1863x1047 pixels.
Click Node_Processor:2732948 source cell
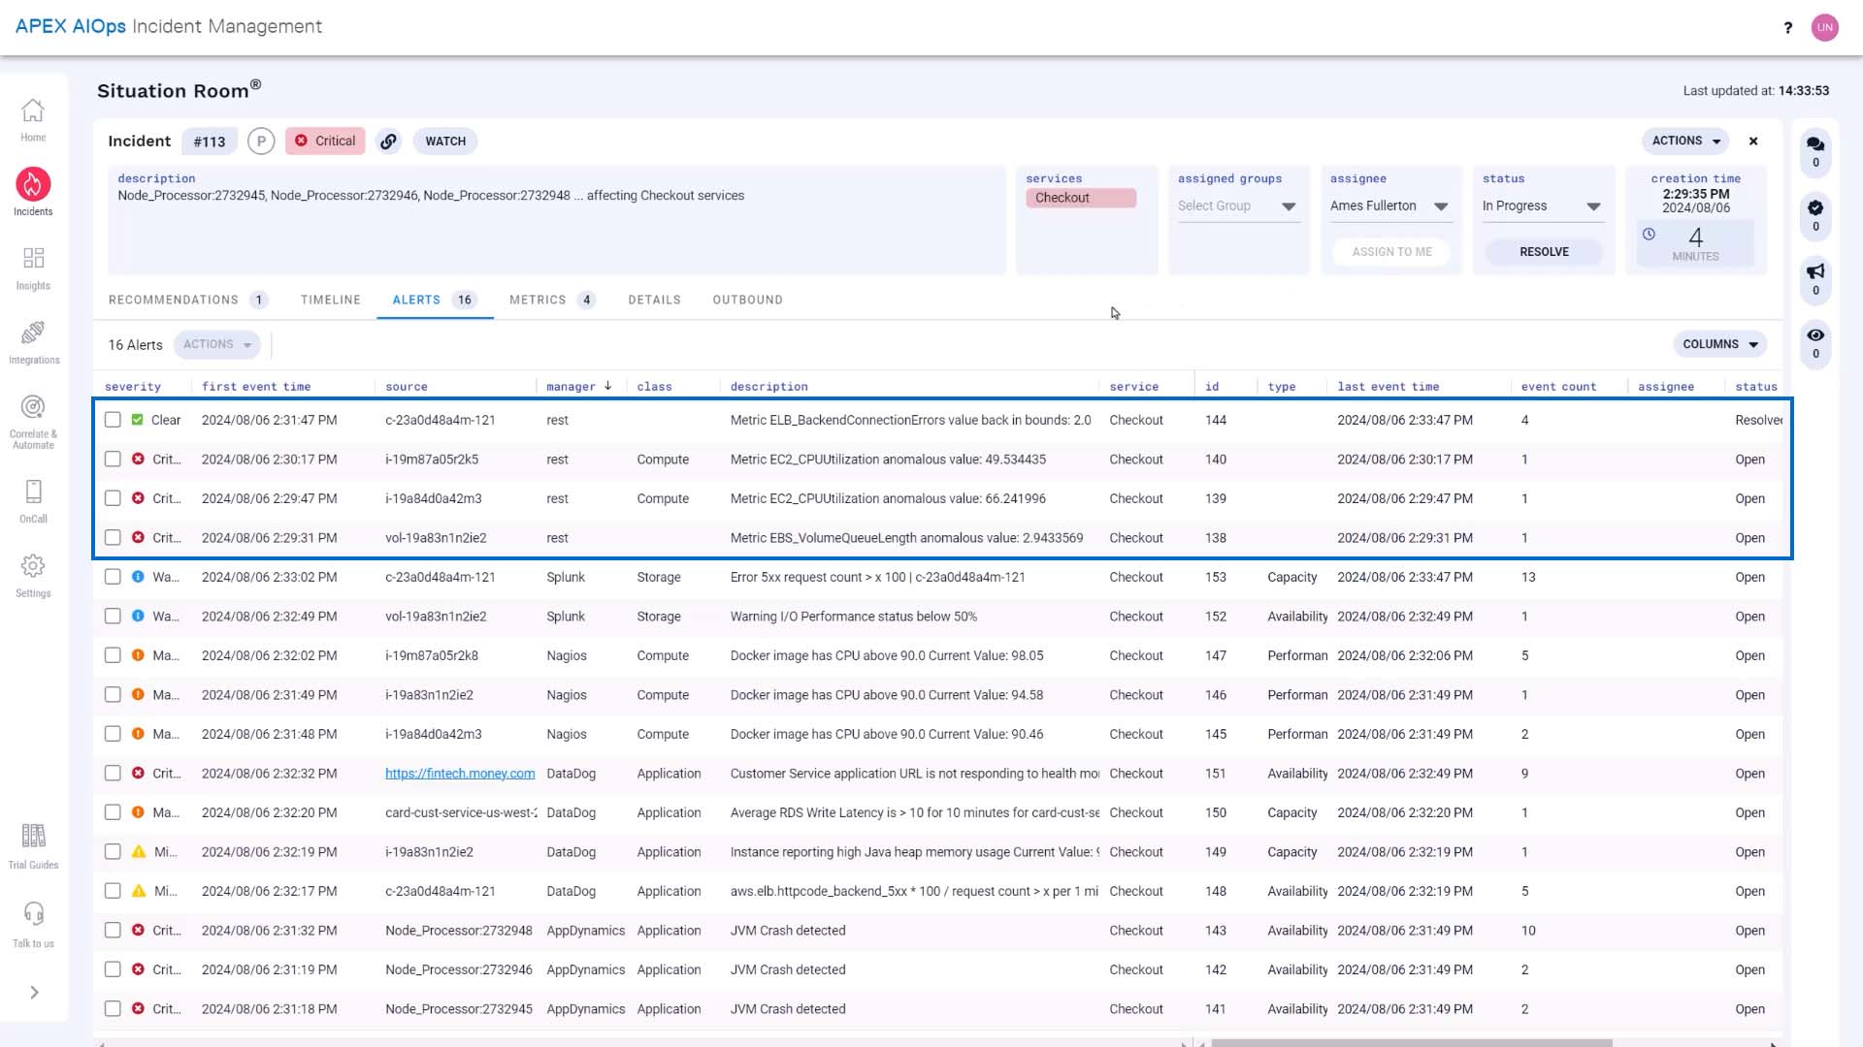pos(458,930)
